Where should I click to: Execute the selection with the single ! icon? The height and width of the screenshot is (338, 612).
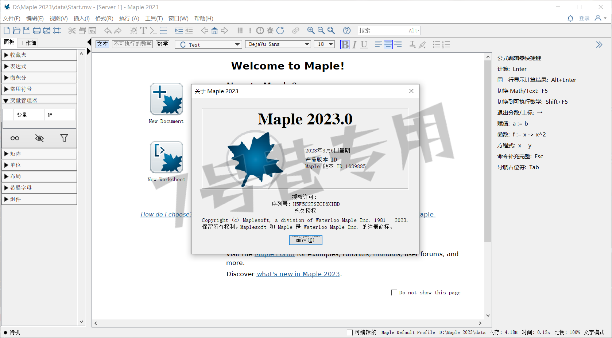[250, 31]
